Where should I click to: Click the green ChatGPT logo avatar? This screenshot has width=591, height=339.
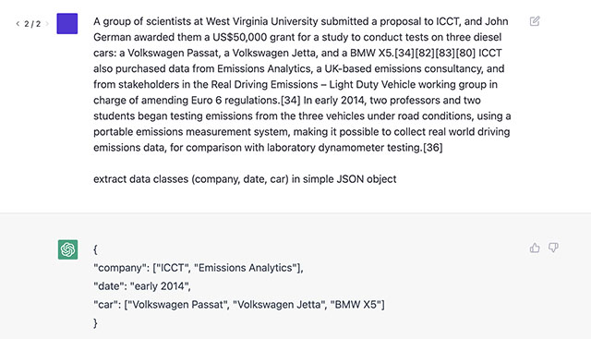(x=67, y=249)
